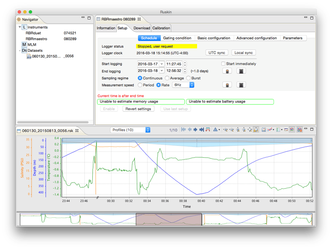
Task: Click the shaded selection in overview strip
Action: [x=168, y=220]
